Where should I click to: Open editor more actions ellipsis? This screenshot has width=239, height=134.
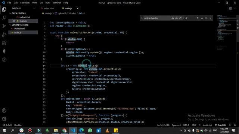[x=235, y=8]
